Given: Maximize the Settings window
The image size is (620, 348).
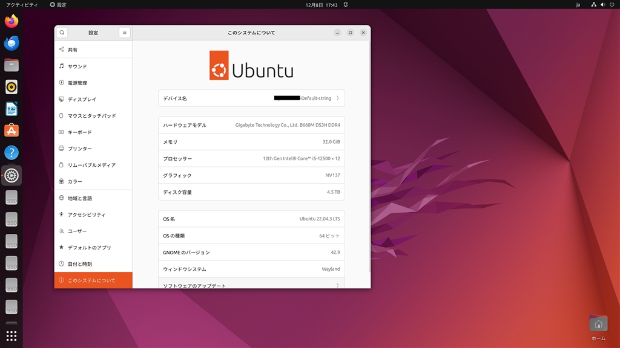Looking at the screenshot, I should pyautogui.click(x=351, y=33).
